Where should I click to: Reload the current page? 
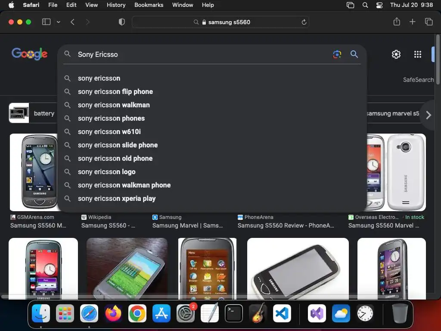click(x=304, y=22)
